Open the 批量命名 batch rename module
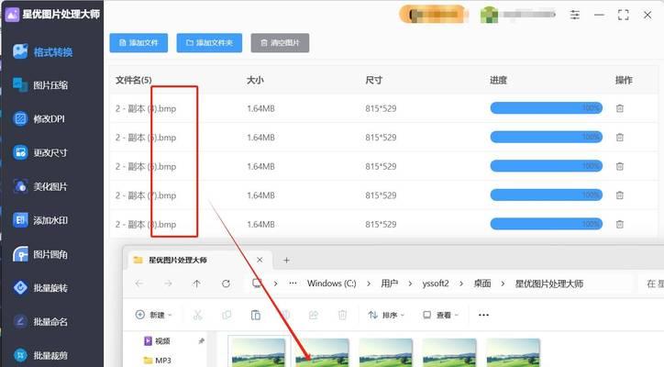Image resolution: width=664 pixels, height=367 pixels. [40, 322]
